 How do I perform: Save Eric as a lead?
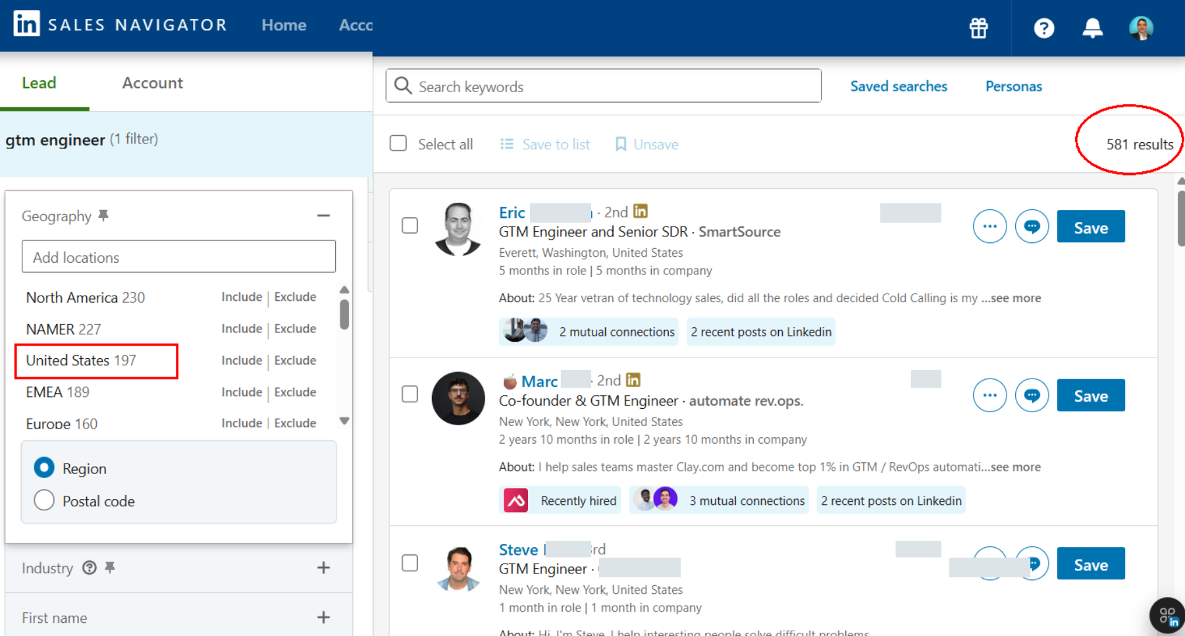(1091, 227)
